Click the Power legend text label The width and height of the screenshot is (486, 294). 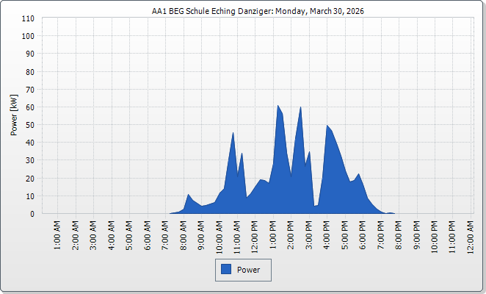click(x=249, y=270)
